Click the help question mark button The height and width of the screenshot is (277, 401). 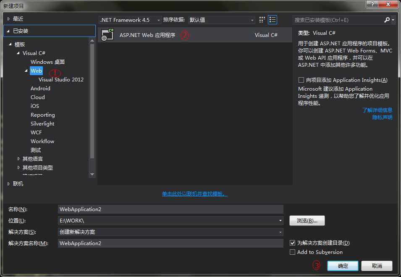click(372, 4)
